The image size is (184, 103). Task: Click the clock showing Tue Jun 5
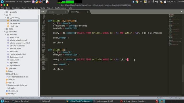[x=175, y=2]
